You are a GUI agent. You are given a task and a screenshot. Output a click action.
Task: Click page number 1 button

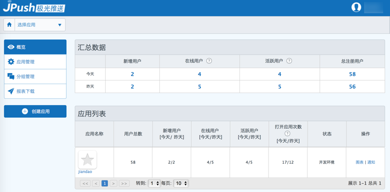pos(105,184)
